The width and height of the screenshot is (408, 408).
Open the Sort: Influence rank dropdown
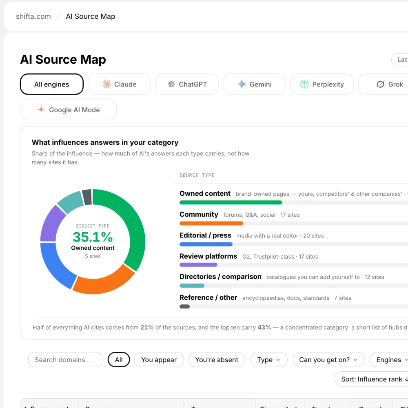pyautogui.click(x=372, y=379)
